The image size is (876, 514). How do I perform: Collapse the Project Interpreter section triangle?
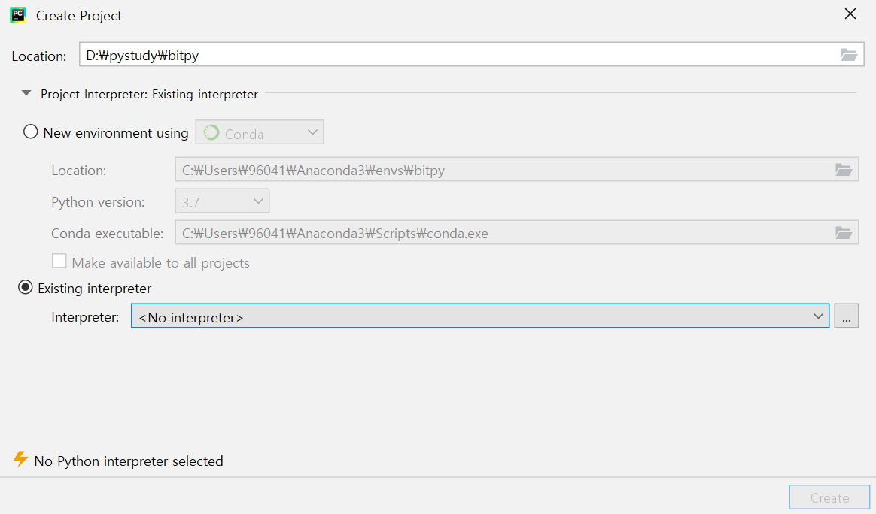click(26, 94)
